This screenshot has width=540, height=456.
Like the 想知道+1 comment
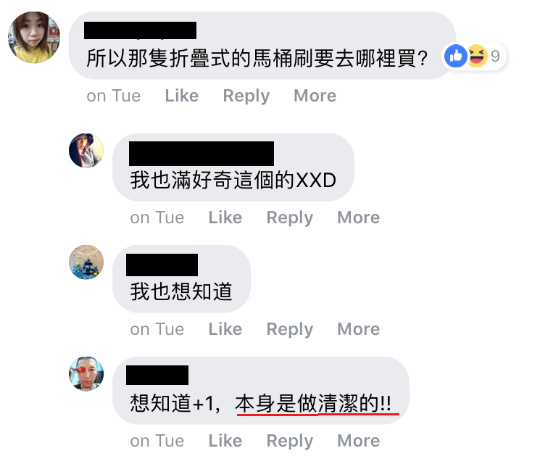[x=225, y=441]
